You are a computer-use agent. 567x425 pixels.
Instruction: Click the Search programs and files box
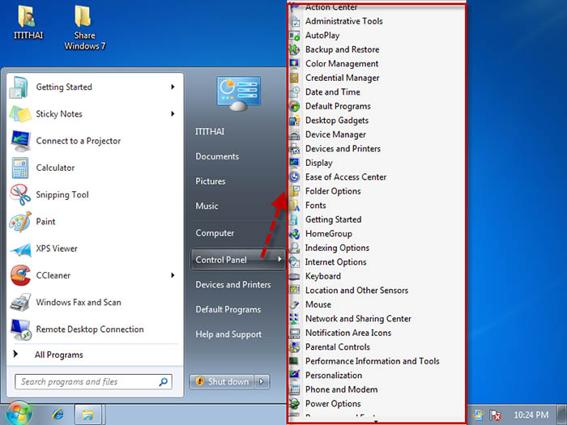[x=87, y=381]
